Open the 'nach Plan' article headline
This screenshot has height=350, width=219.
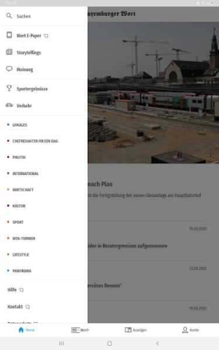[100, 184]
